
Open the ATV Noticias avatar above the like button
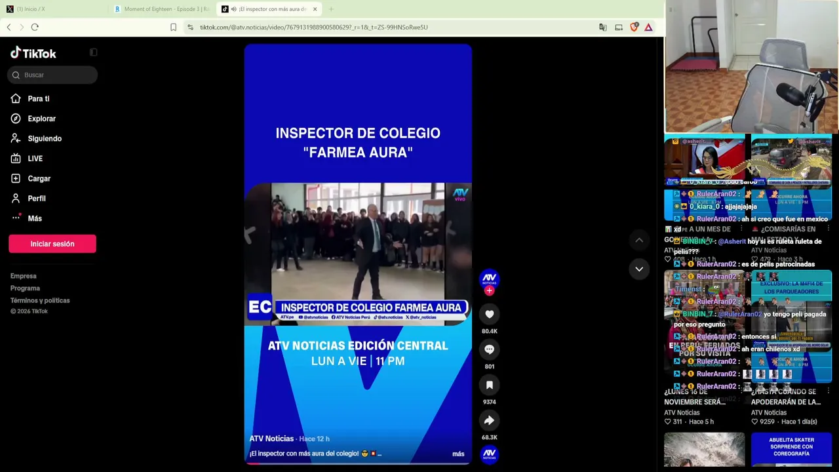click(489, 278)
